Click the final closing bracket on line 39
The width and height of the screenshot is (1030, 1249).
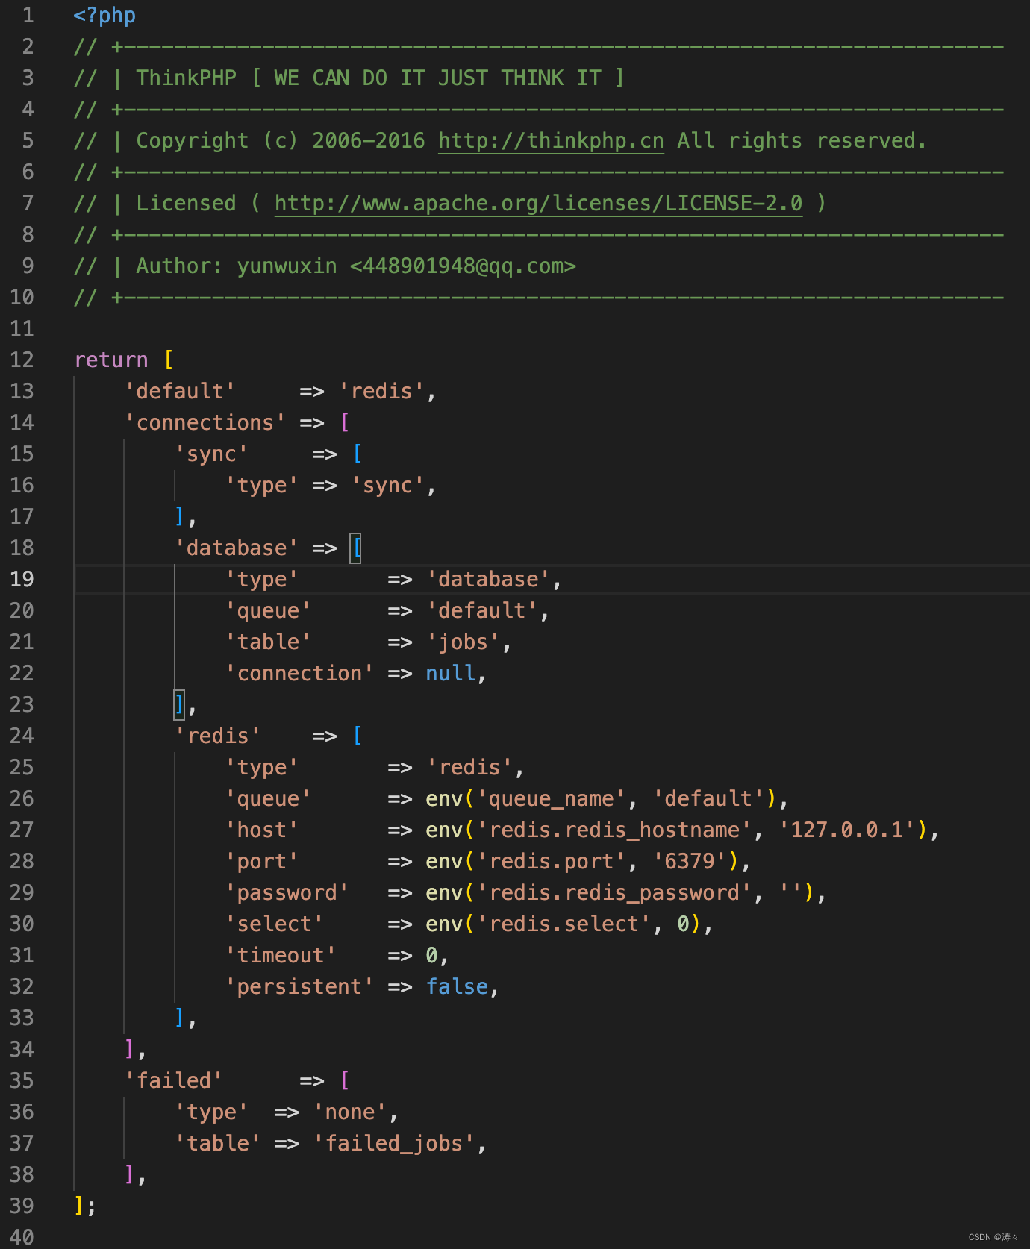click(x=79, y=1206)
